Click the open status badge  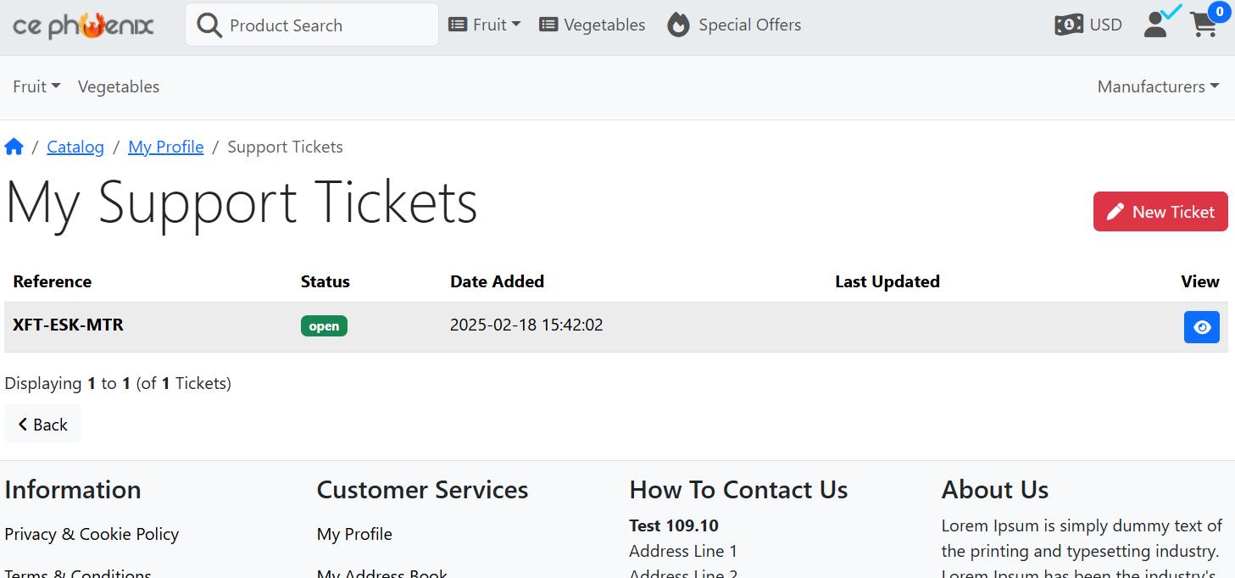(x=324, y=326)
